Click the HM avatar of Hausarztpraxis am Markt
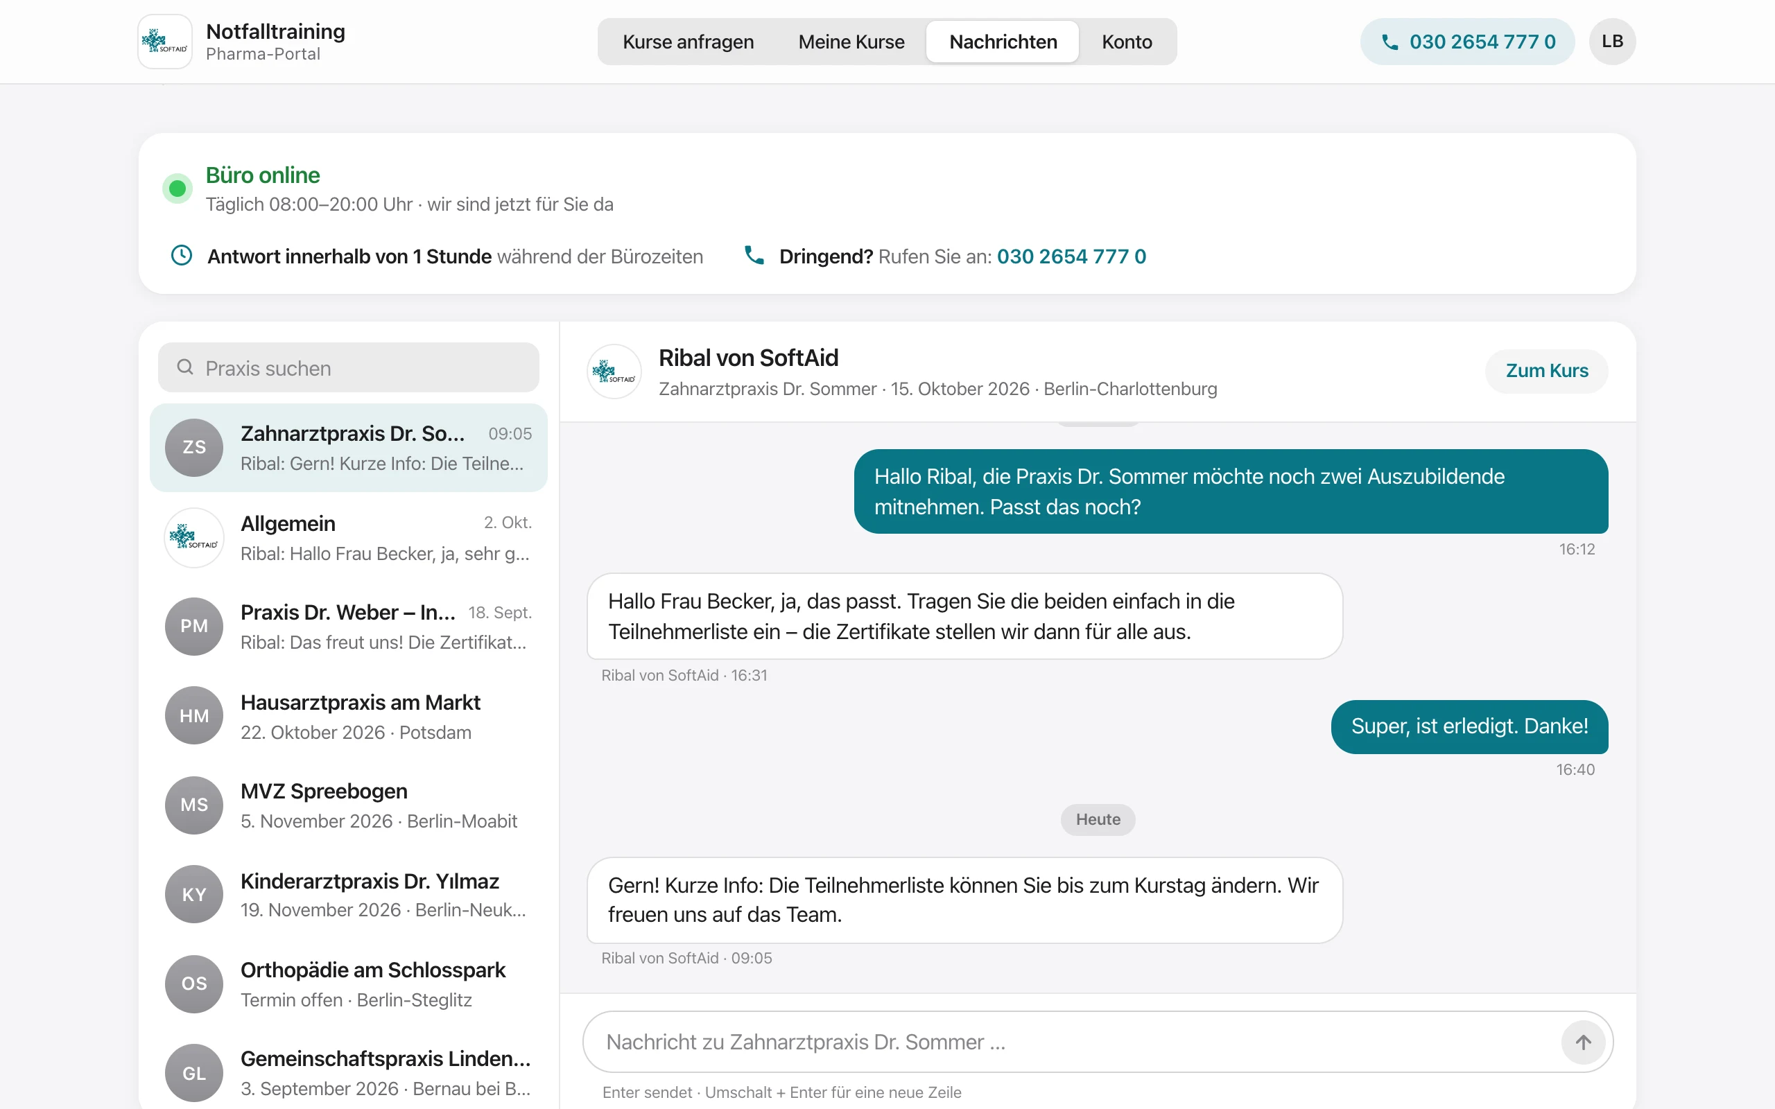Viewport: 1775px width, 1109px height. click(x=194, y=716)
